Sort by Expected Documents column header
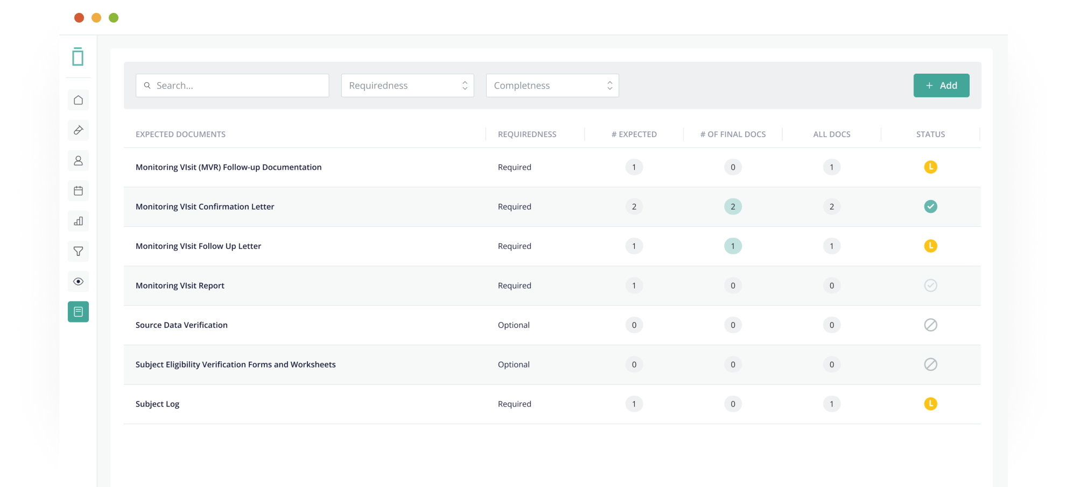The width and height of the screenshot is (1066, 487). tap(180, 134)
